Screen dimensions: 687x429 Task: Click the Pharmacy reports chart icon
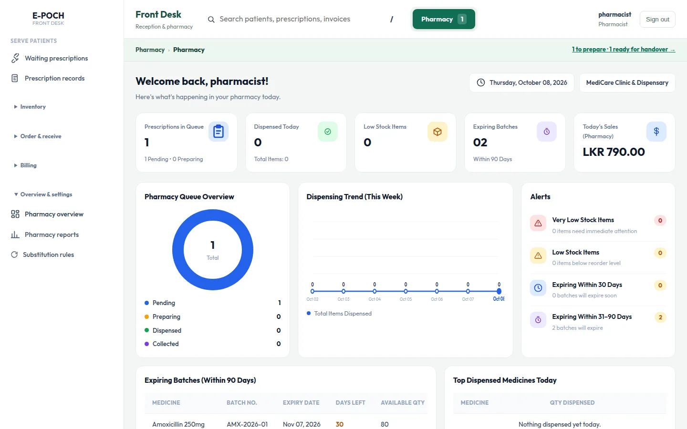15,235
